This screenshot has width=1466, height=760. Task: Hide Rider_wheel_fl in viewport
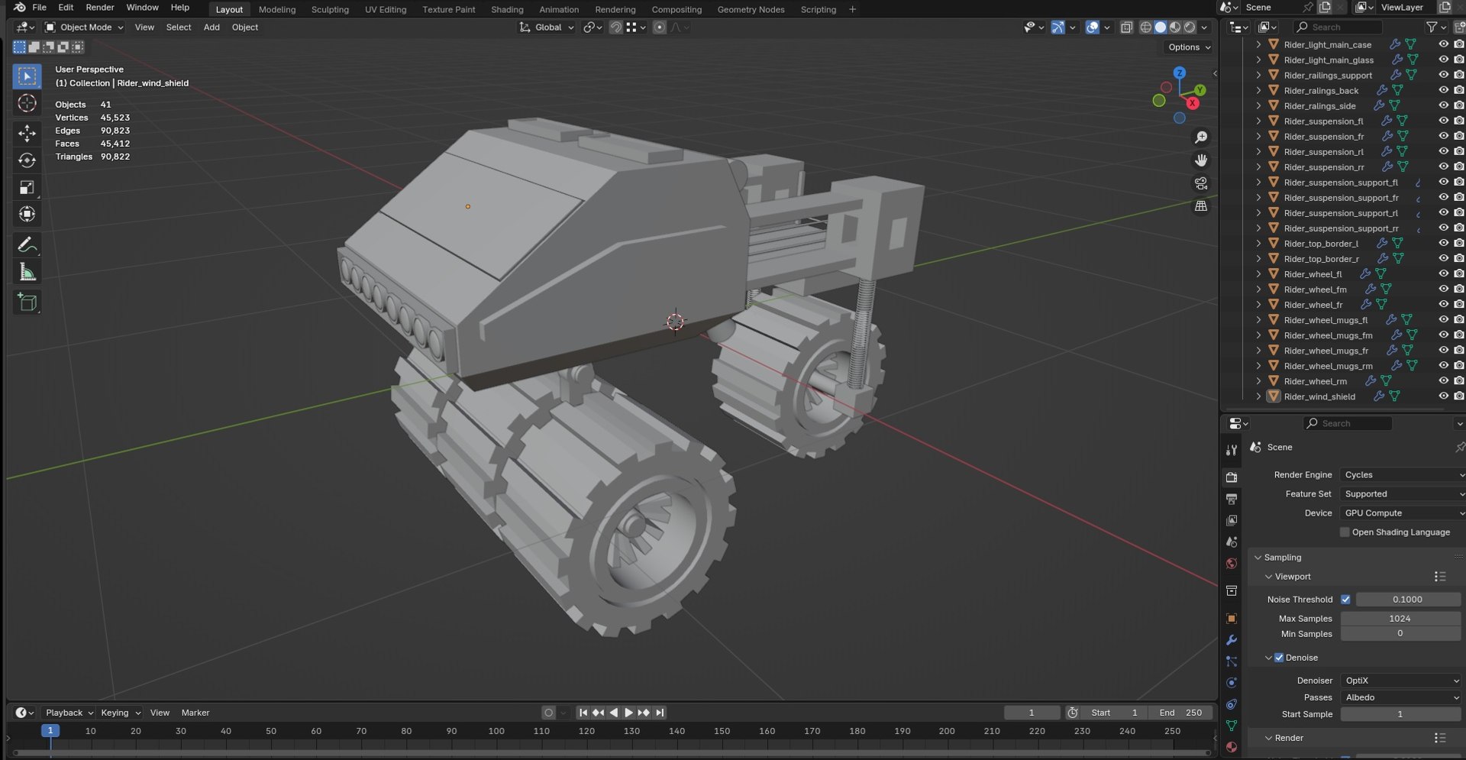pyautogui.click(x=1443, y=274)
